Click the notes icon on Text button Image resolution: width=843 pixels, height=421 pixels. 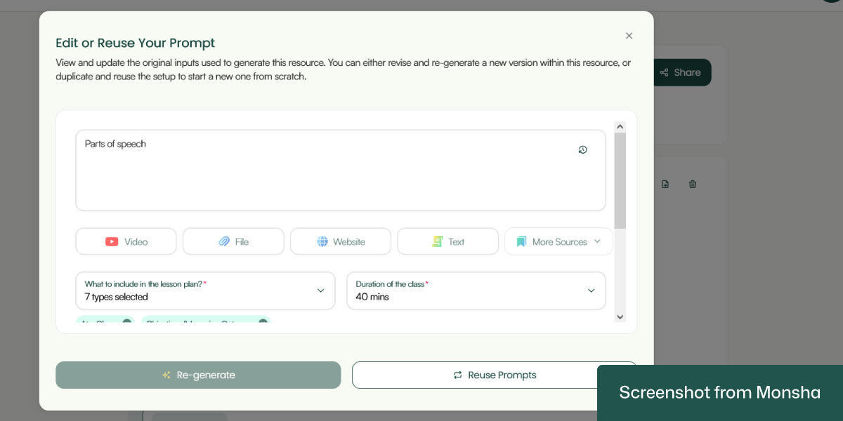[x=437, y=241]
